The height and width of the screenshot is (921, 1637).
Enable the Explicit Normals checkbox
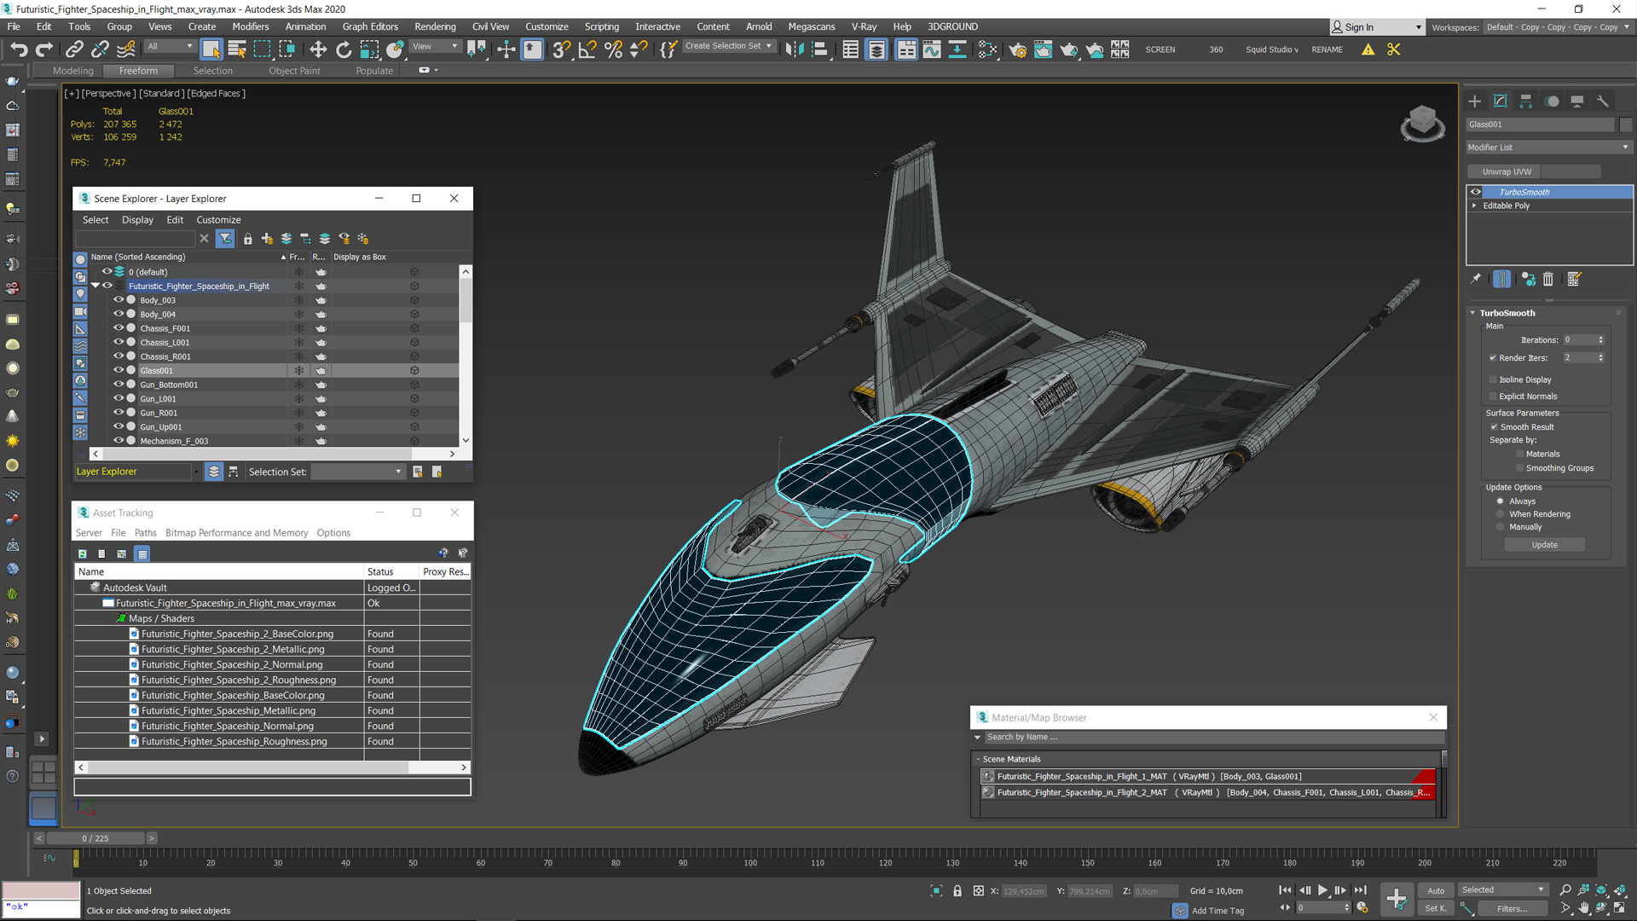[1493, 397]
